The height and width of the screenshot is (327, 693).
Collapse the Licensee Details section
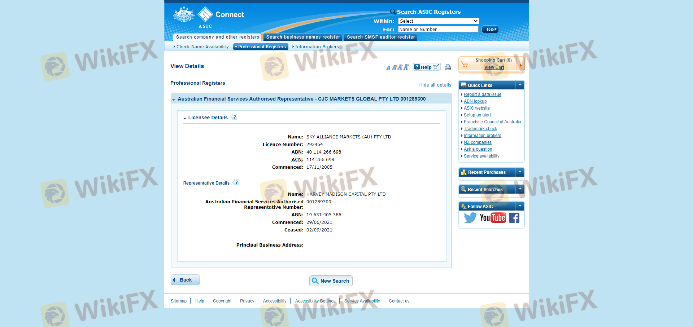pos(185,118)
